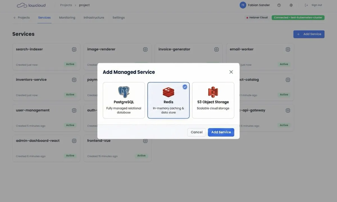Open admin-dashboard-react settings icon
The image size is (337, 202).
click(x=74, y=141)
